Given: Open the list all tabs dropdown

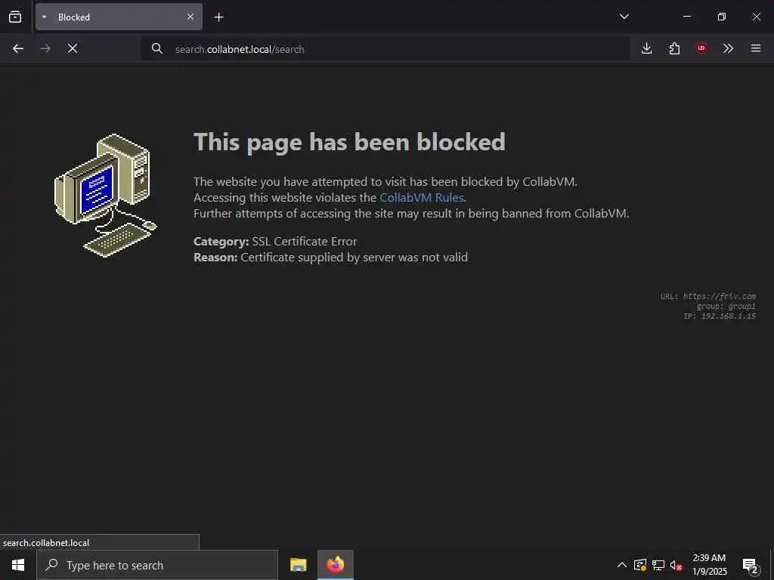Looking at the screenshot, I should (624, 17).
